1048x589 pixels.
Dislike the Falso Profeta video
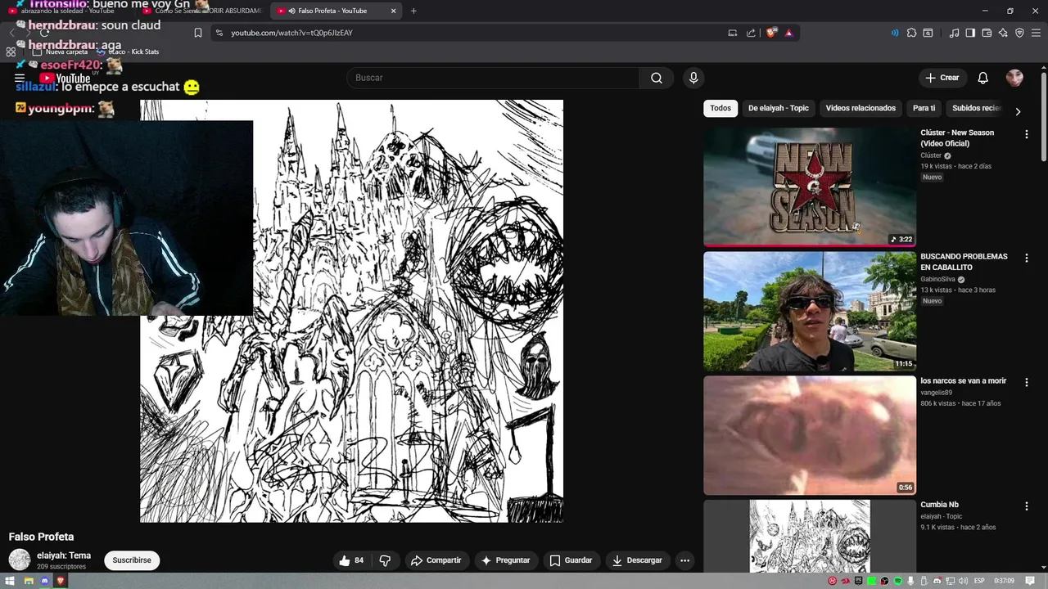pos(385,560)
